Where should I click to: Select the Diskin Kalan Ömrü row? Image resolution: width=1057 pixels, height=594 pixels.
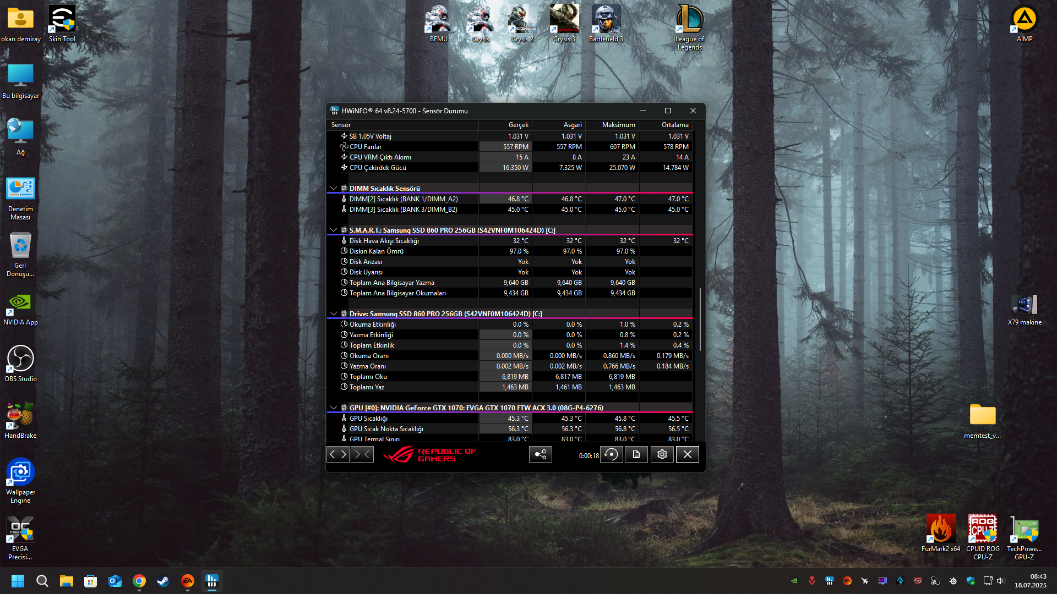(x=509, y=251)
